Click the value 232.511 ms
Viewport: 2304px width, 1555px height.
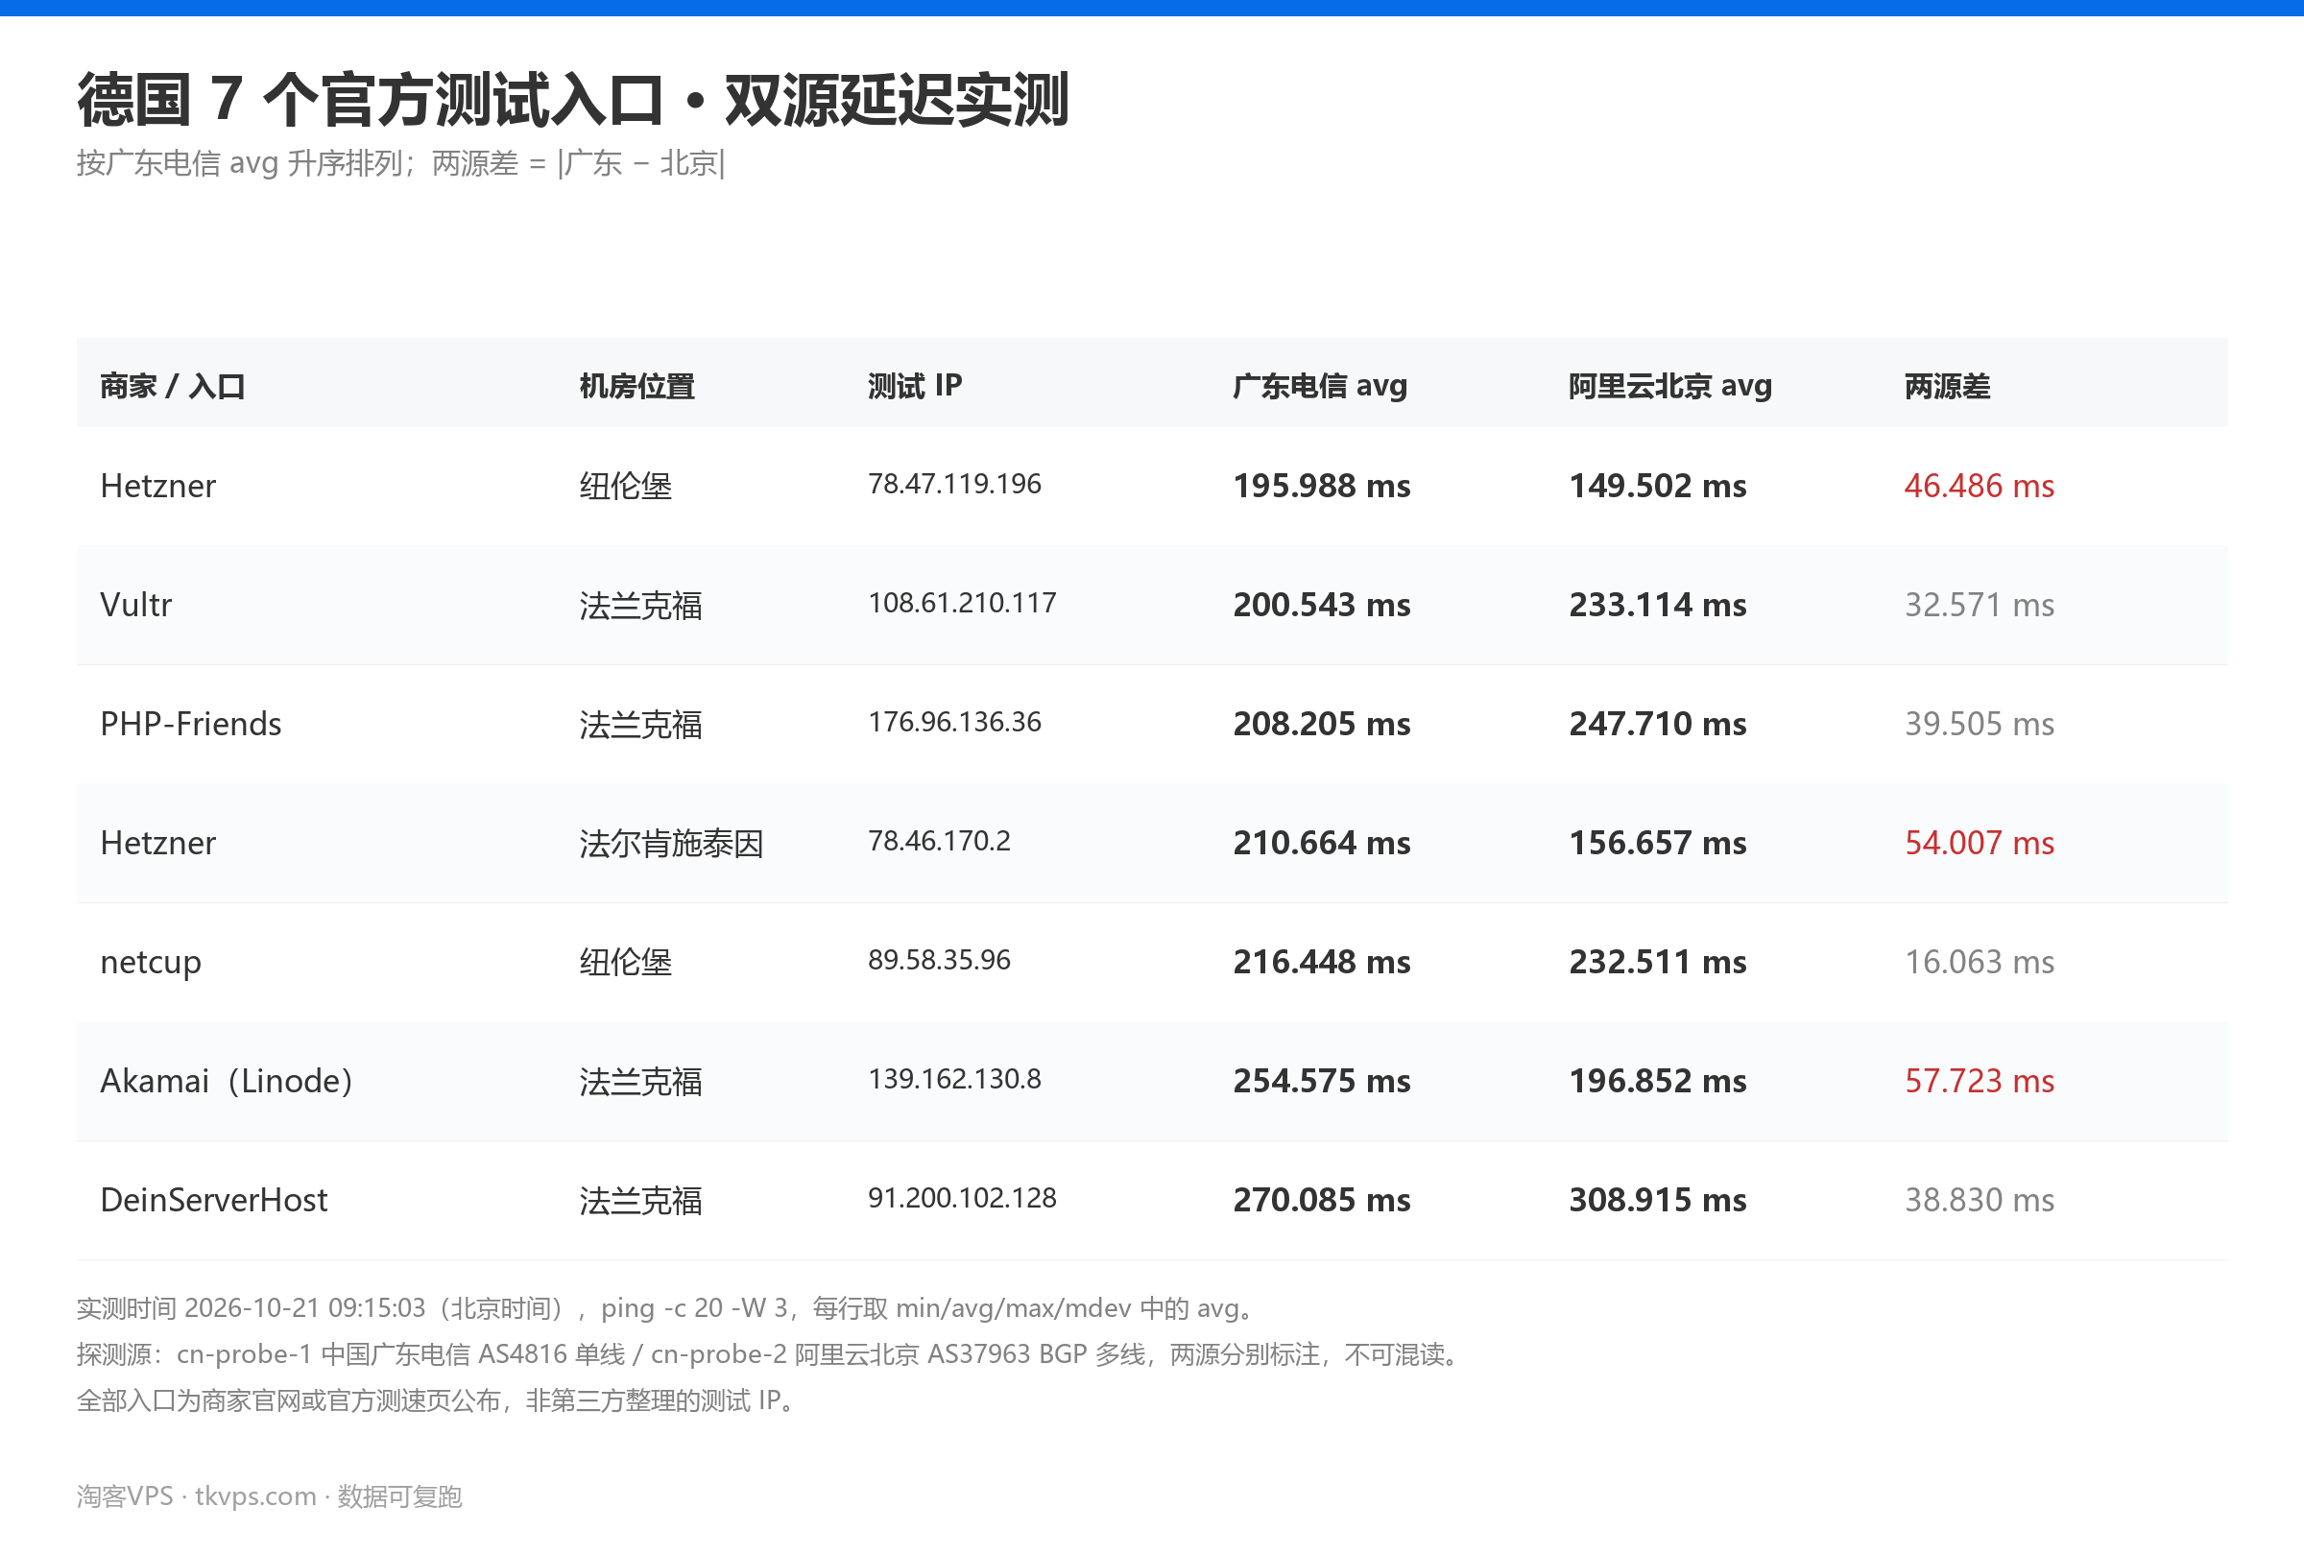click(1658, 963)
